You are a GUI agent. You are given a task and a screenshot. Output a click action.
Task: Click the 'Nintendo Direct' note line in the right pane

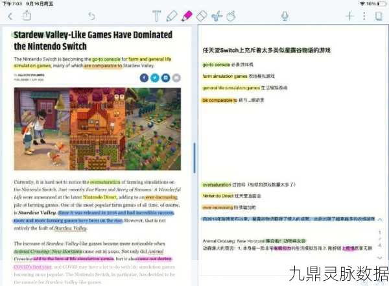(x=231, y=196)
